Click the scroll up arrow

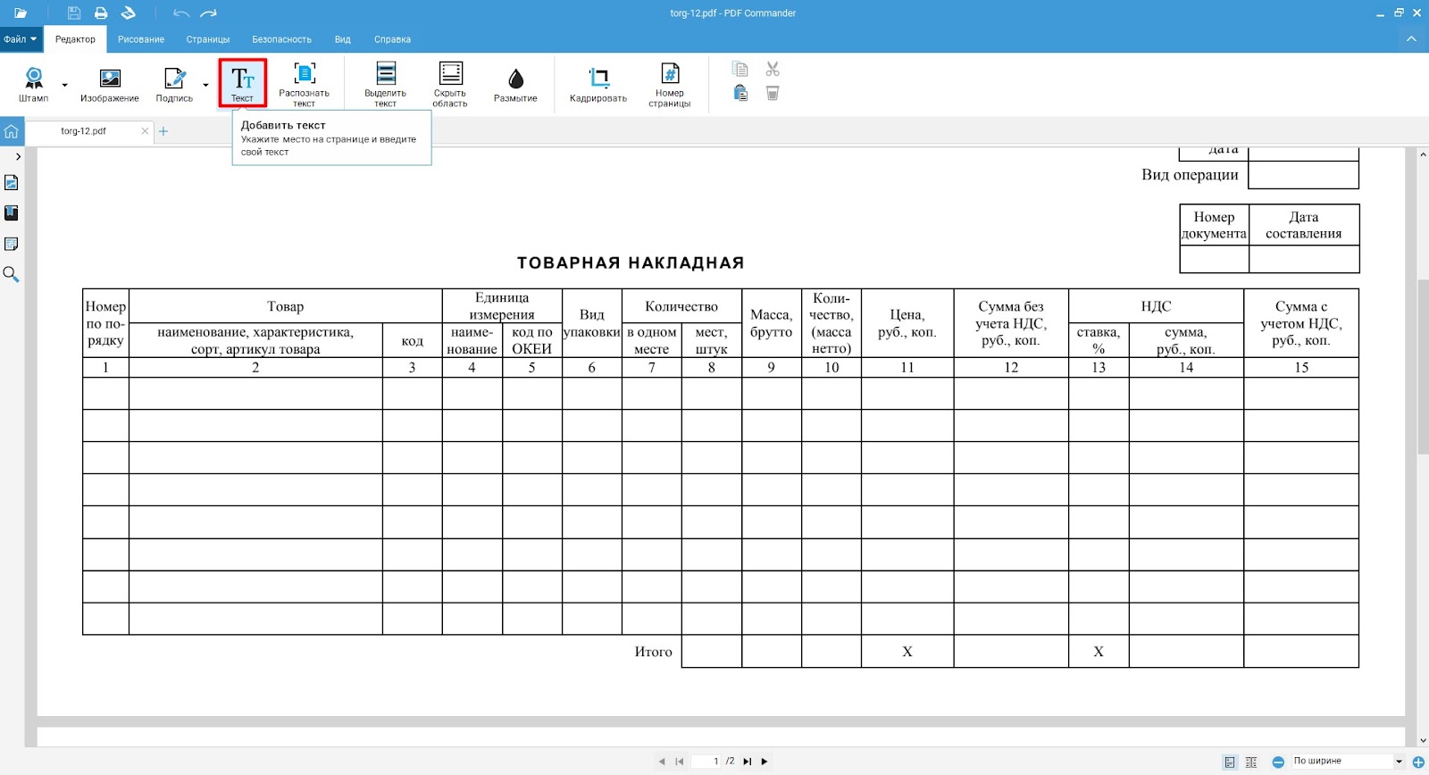1423,154
